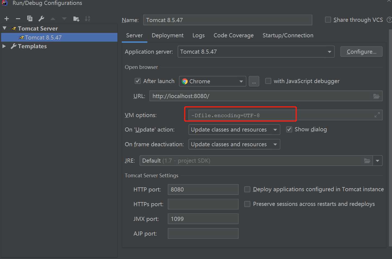This screenshot has width=392, height=259.
Task: Enable Deploy applications configured in Tomcat instance
Action: pyautogui.click(x=247, y=189)
